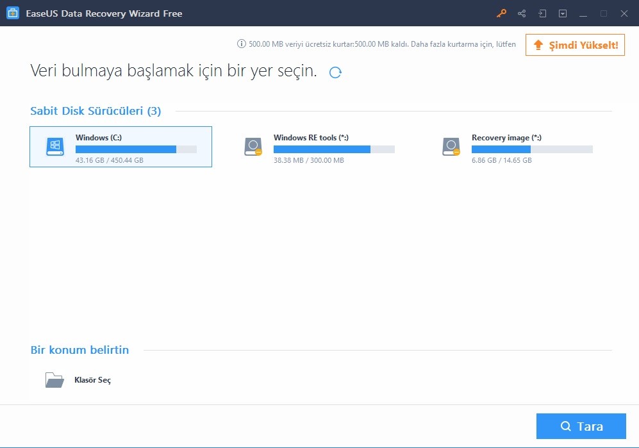Open the share icon in title bar
Image resolution: width=639 pixels, height=448 pixels.
tap(522, 13)
